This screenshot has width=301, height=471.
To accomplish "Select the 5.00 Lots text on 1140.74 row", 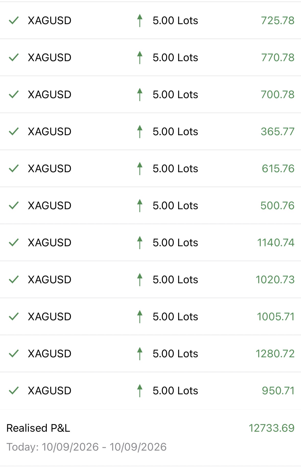I will click(x=175, y=243).
